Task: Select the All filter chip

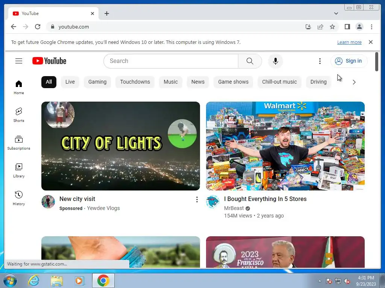Action: pyautogui.click(x=49, y=82)
